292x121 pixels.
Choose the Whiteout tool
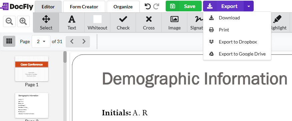(97, 23)
